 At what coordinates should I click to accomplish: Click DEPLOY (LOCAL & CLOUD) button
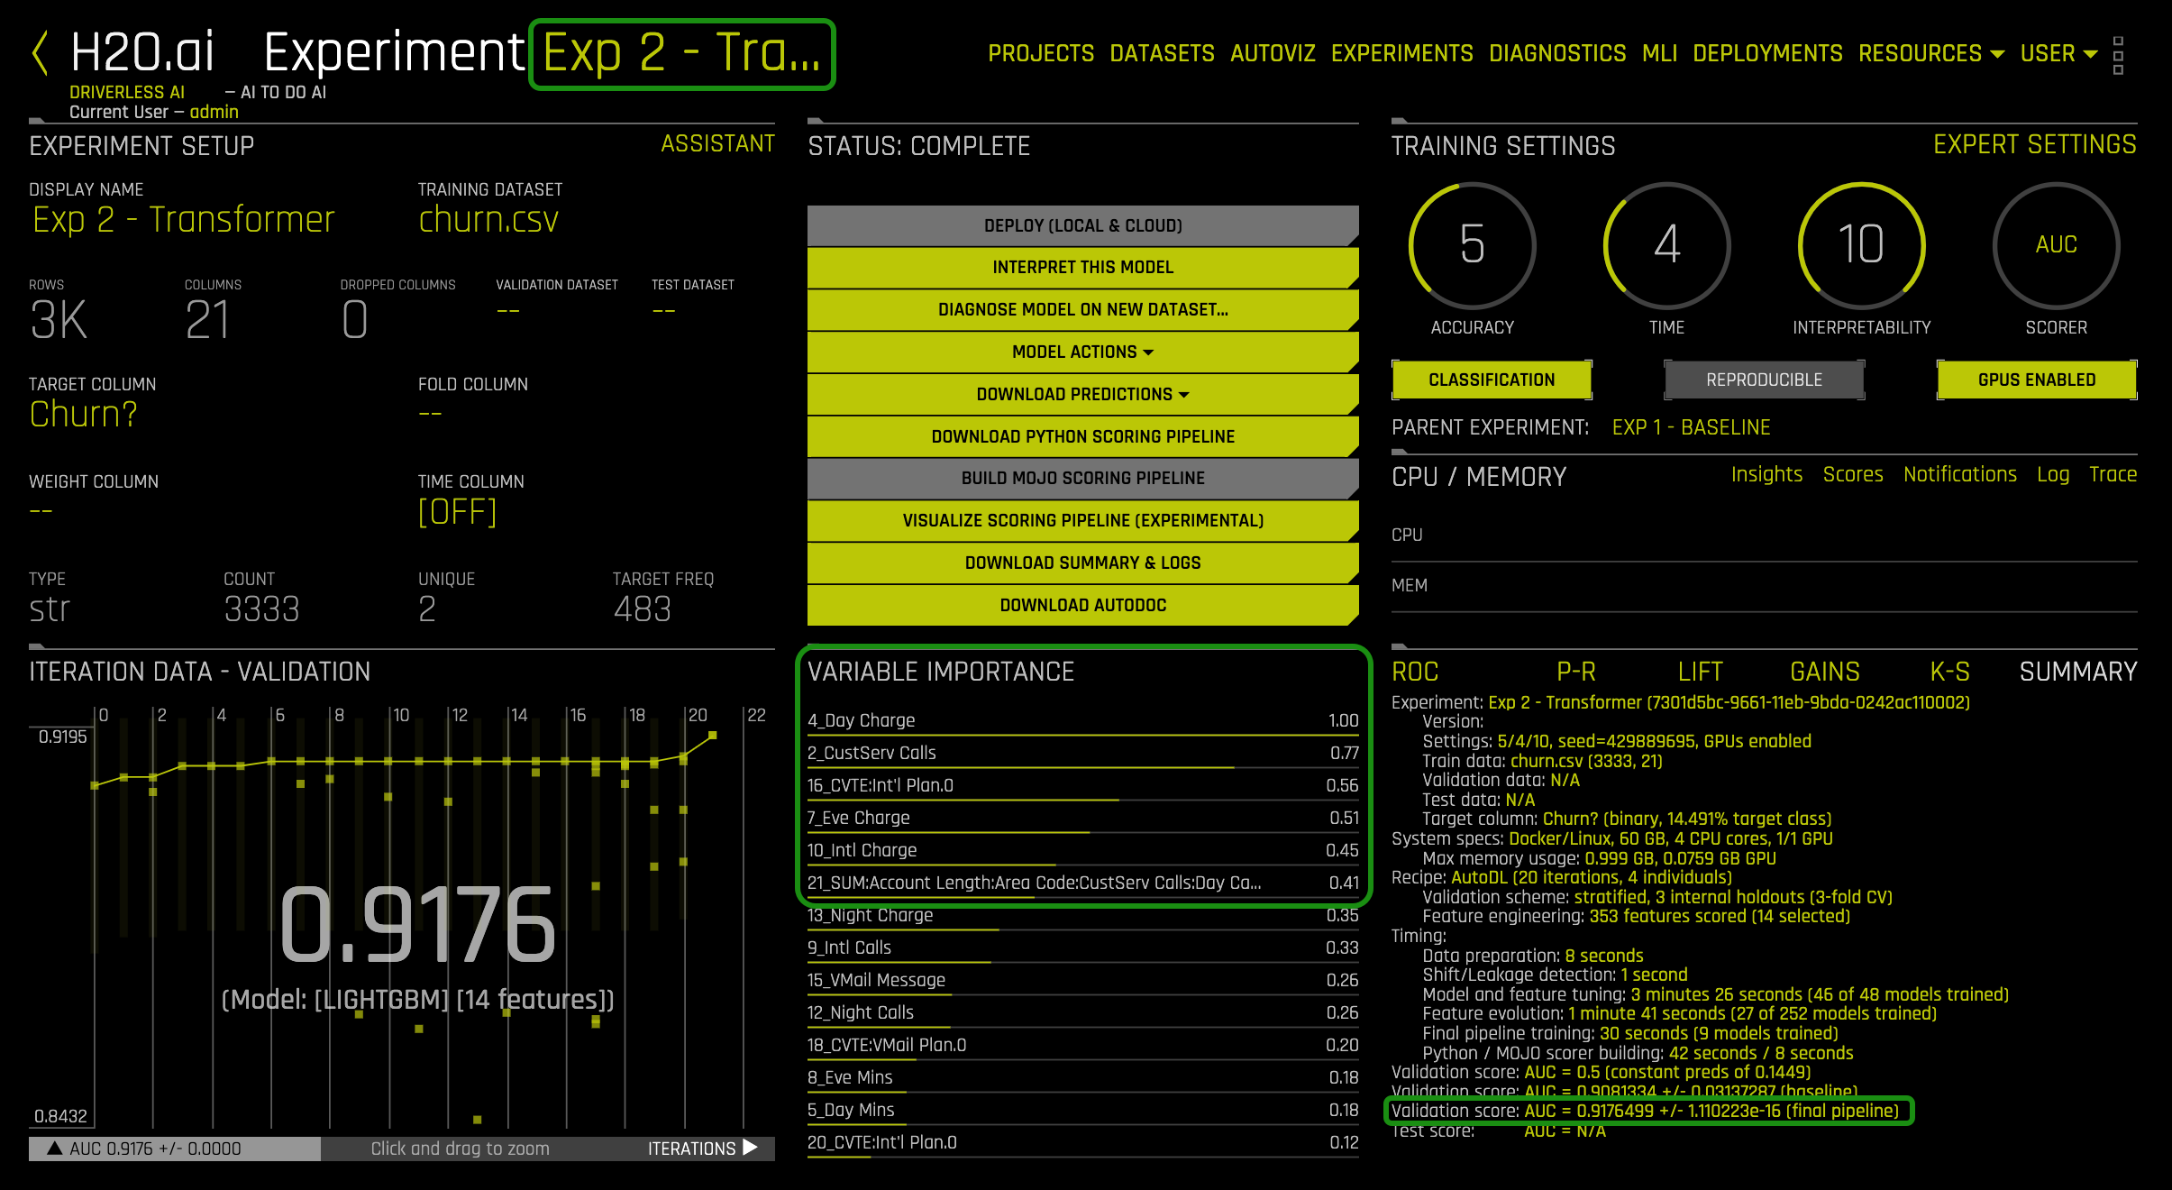point(1082,225)
